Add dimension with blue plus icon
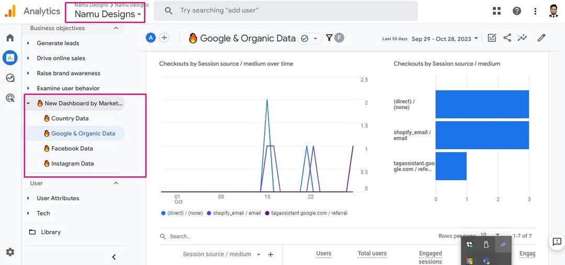This screenshot has width=565, height=265. pyautogui.click(x=270, y=255)
